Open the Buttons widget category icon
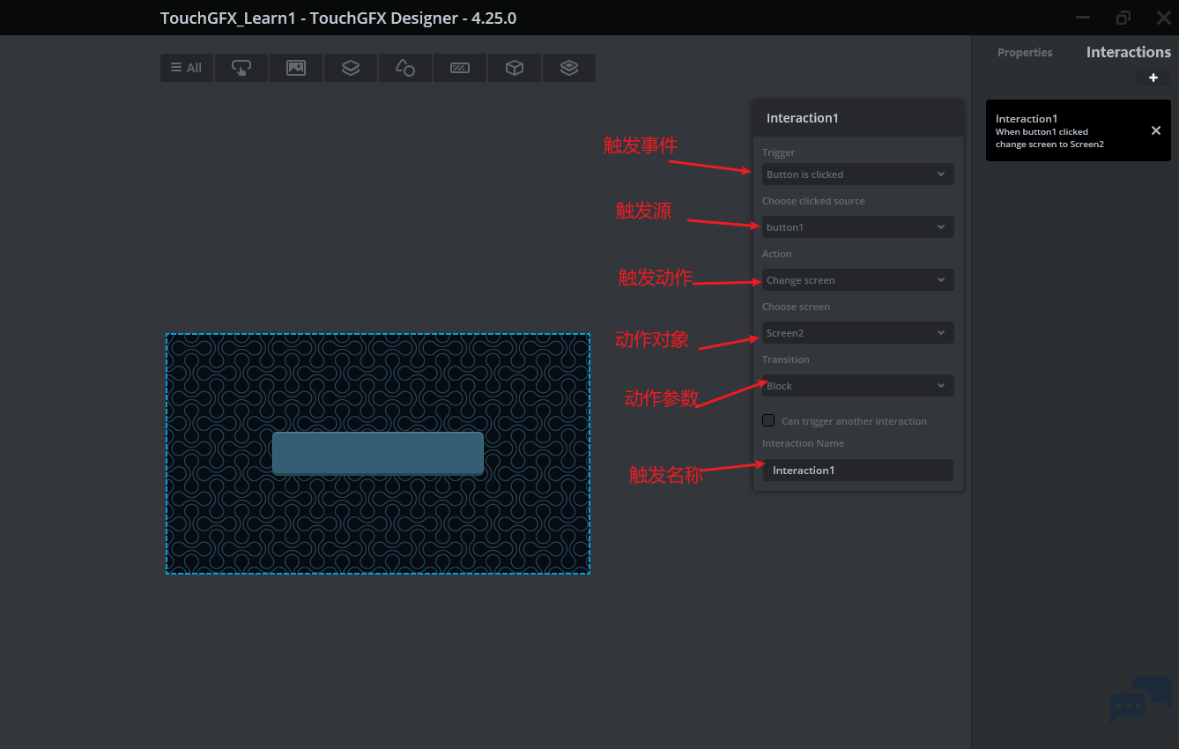The image size is (1179, 749). [241, 68]
